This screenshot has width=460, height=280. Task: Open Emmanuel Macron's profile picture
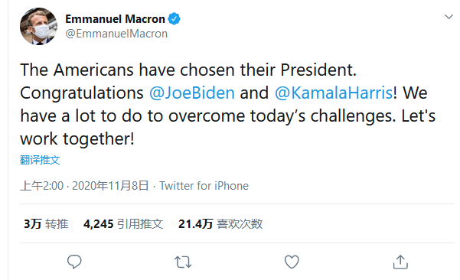click(x=38, y=26)
